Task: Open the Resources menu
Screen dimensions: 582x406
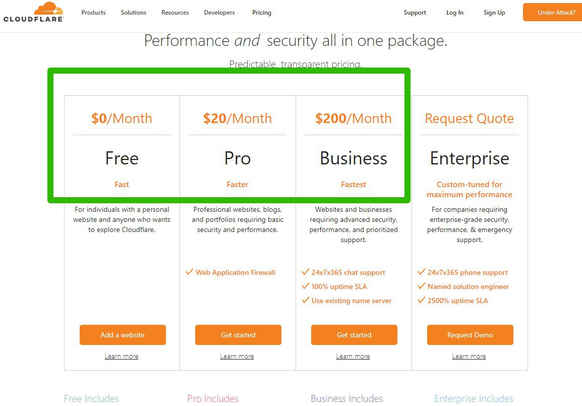Action: [x=175, y=13]
